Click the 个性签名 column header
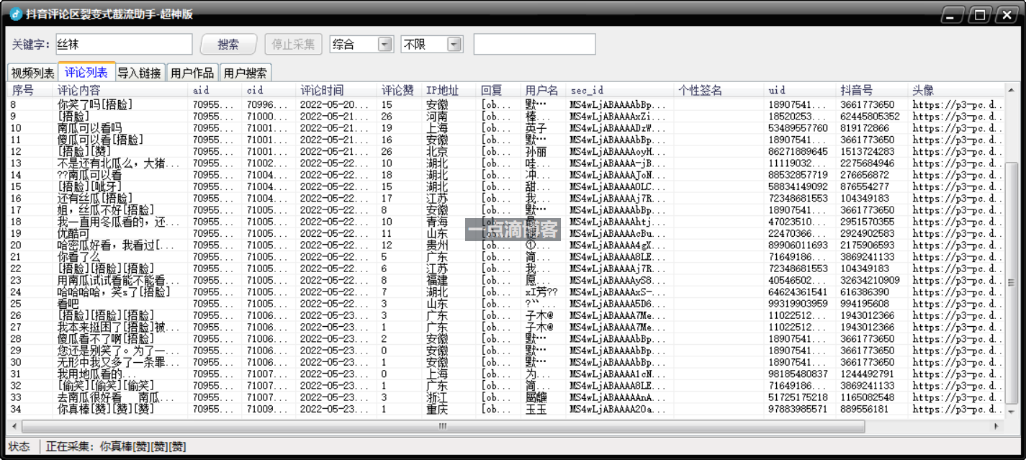 click(x=719, y=91)
